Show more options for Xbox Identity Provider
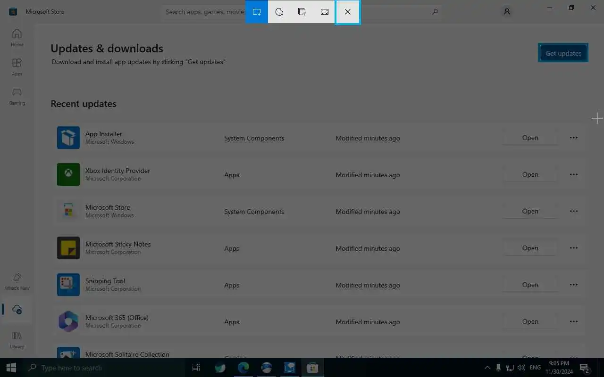The width and height of the screenshot is (604, 377). 574,174
